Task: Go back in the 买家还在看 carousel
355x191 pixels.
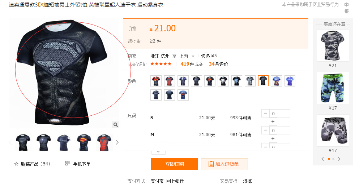Action: point(322,159)
